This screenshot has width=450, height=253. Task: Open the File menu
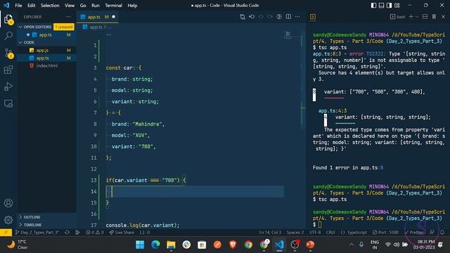tap(18, 6)
